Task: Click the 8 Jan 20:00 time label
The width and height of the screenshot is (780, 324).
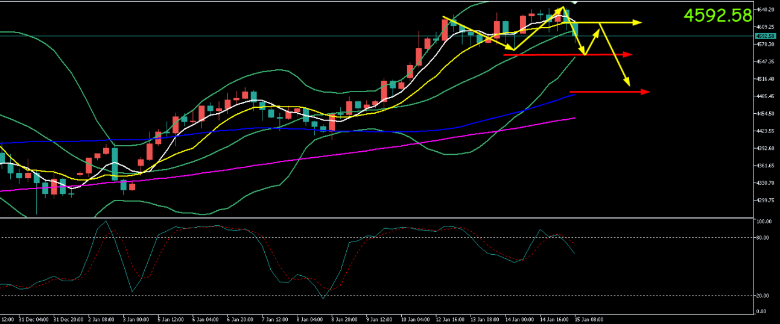Action: [344, 319]
